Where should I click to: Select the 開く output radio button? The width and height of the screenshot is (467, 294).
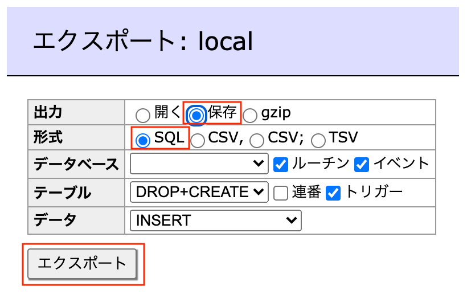[x=142, y=115]
